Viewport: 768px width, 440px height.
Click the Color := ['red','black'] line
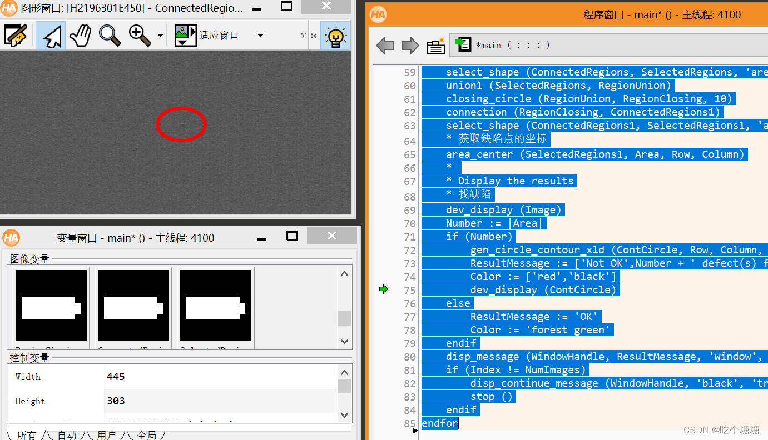click(x=544, y=277)
